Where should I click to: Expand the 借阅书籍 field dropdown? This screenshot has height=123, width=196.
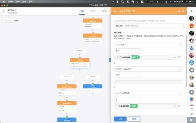point(148,93)
